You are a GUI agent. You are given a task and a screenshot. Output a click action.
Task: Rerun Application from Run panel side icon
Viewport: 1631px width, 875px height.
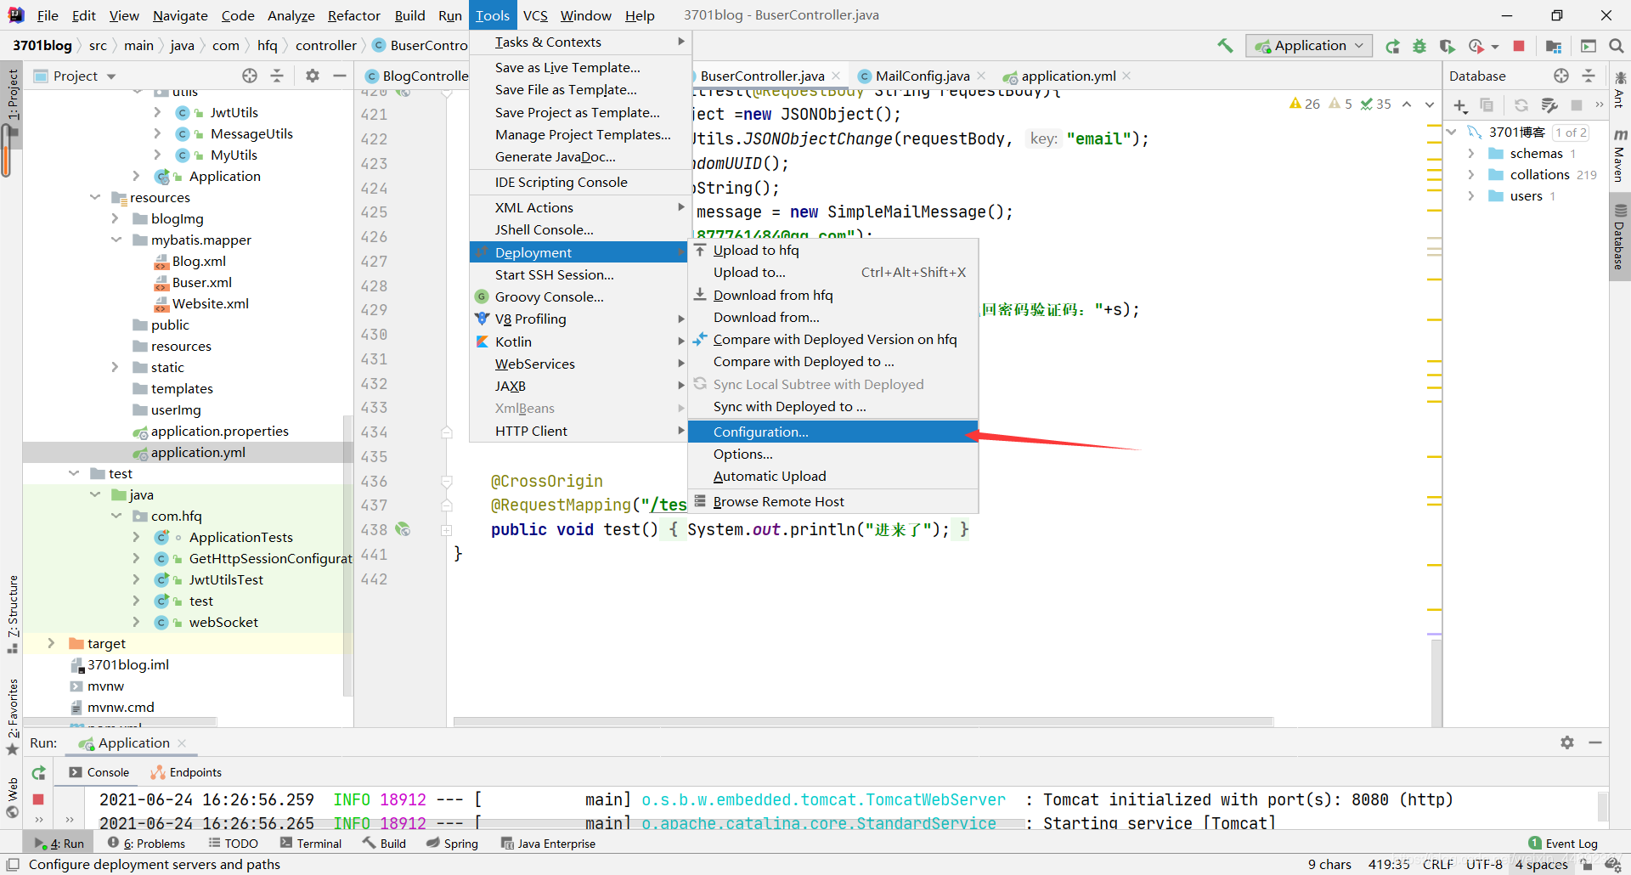(x=38, y=772)
